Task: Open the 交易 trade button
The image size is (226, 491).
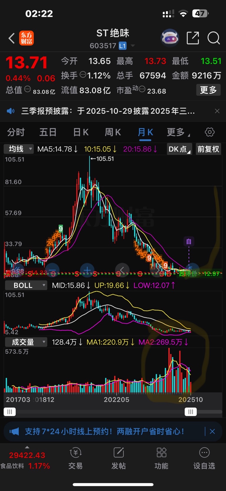Action: coord(75,458)
